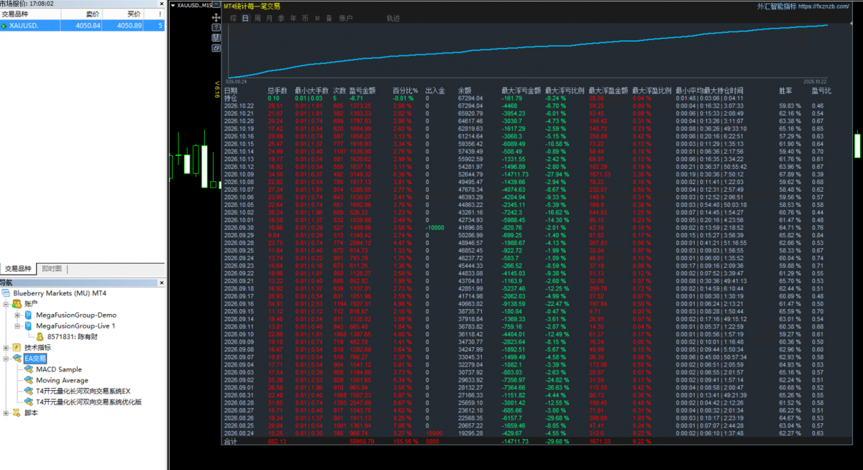Select the 日 daily statistics tab
The image size is (863, 470).
point(245,18)
